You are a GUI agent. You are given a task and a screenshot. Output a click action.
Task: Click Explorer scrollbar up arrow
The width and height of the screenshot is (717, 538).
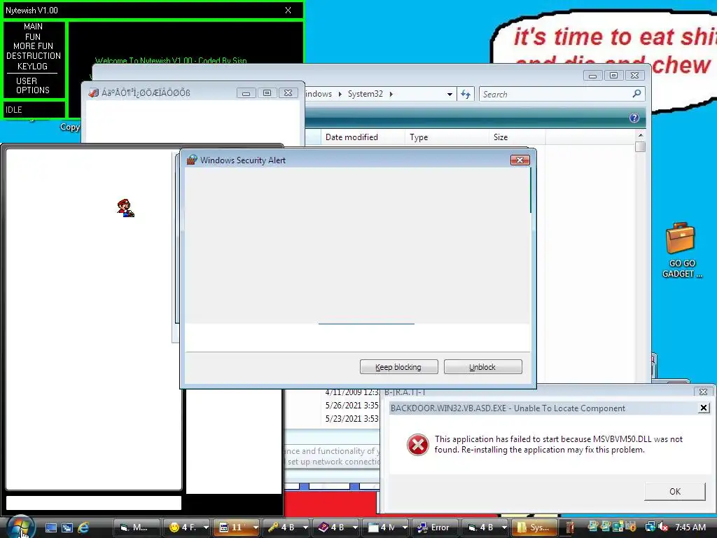point(640,135)
